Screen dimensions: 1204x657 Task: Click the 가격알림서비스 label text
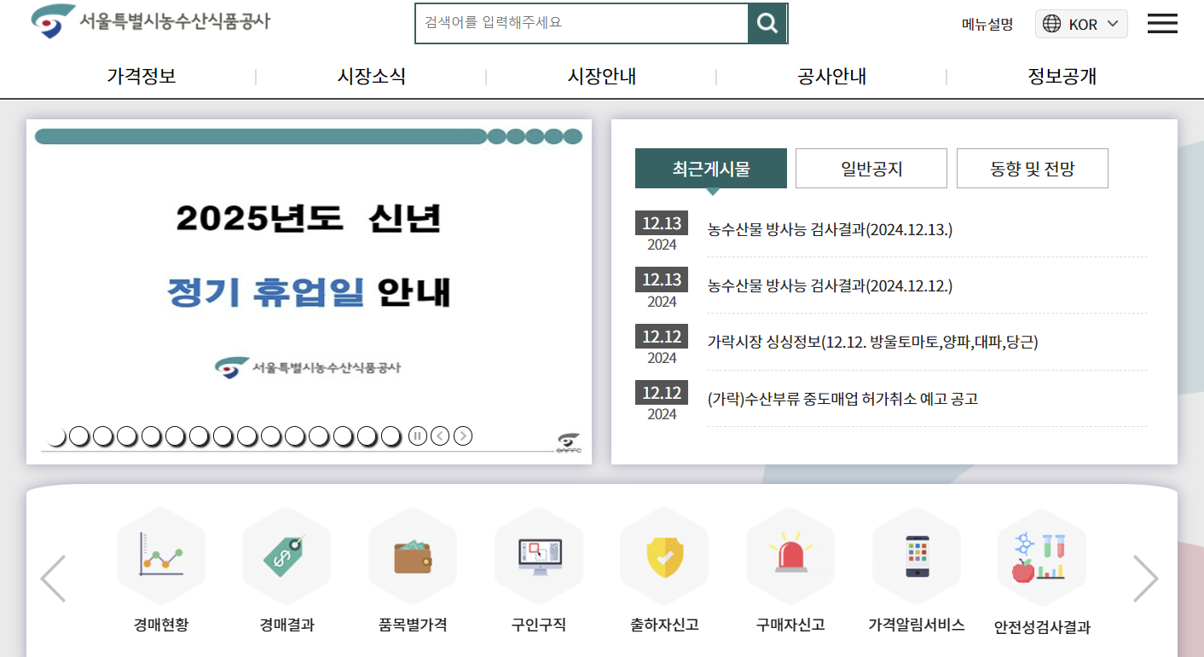point(917,625)
